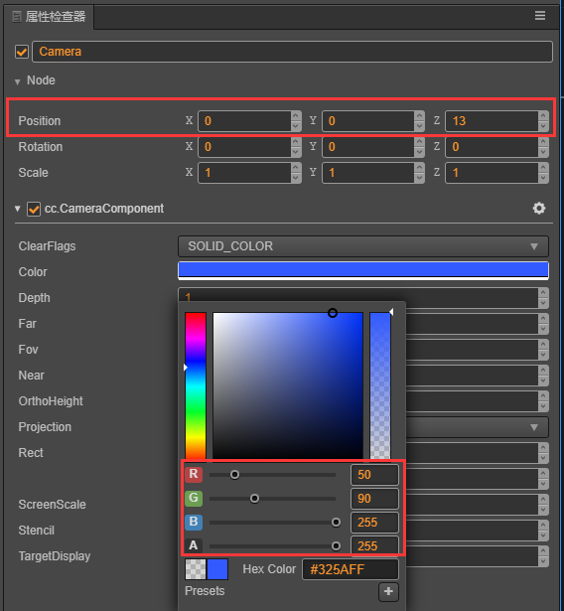Collapse the Node section
This screenshot has height=611, width=564.
tap(17, 81)
